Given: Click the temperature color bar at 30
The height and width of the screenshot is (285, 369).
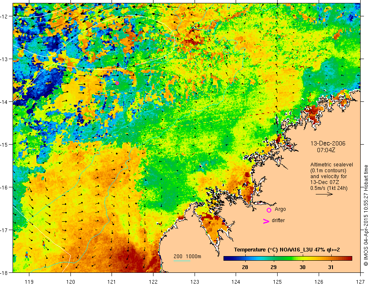Looking at the screenshot, I should pyautogui.click(x=302, y=259).
